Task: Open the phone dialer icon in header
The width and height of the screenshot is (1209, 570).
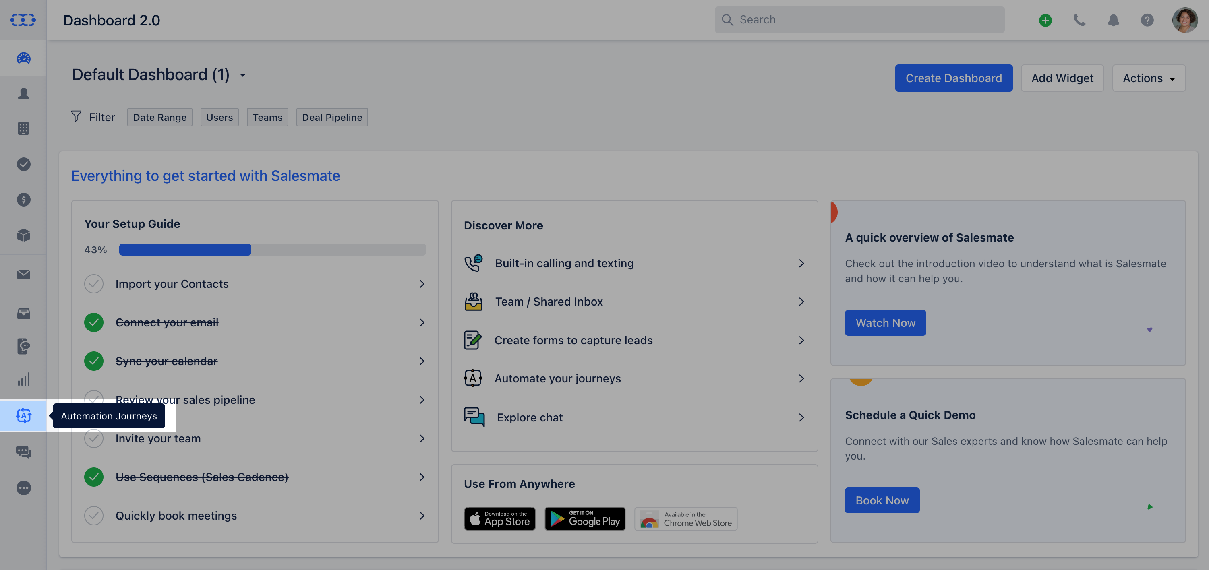Action: pos(1079,20)
